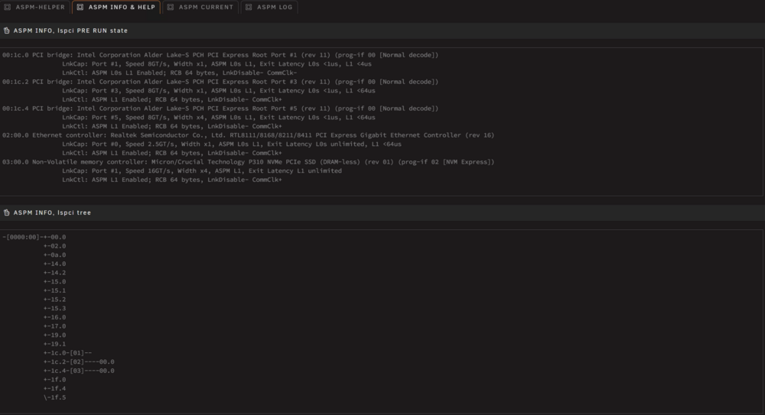Click tree row +-1f.4
The height and width of the screenshot is (415, 765).
[54, 389]
